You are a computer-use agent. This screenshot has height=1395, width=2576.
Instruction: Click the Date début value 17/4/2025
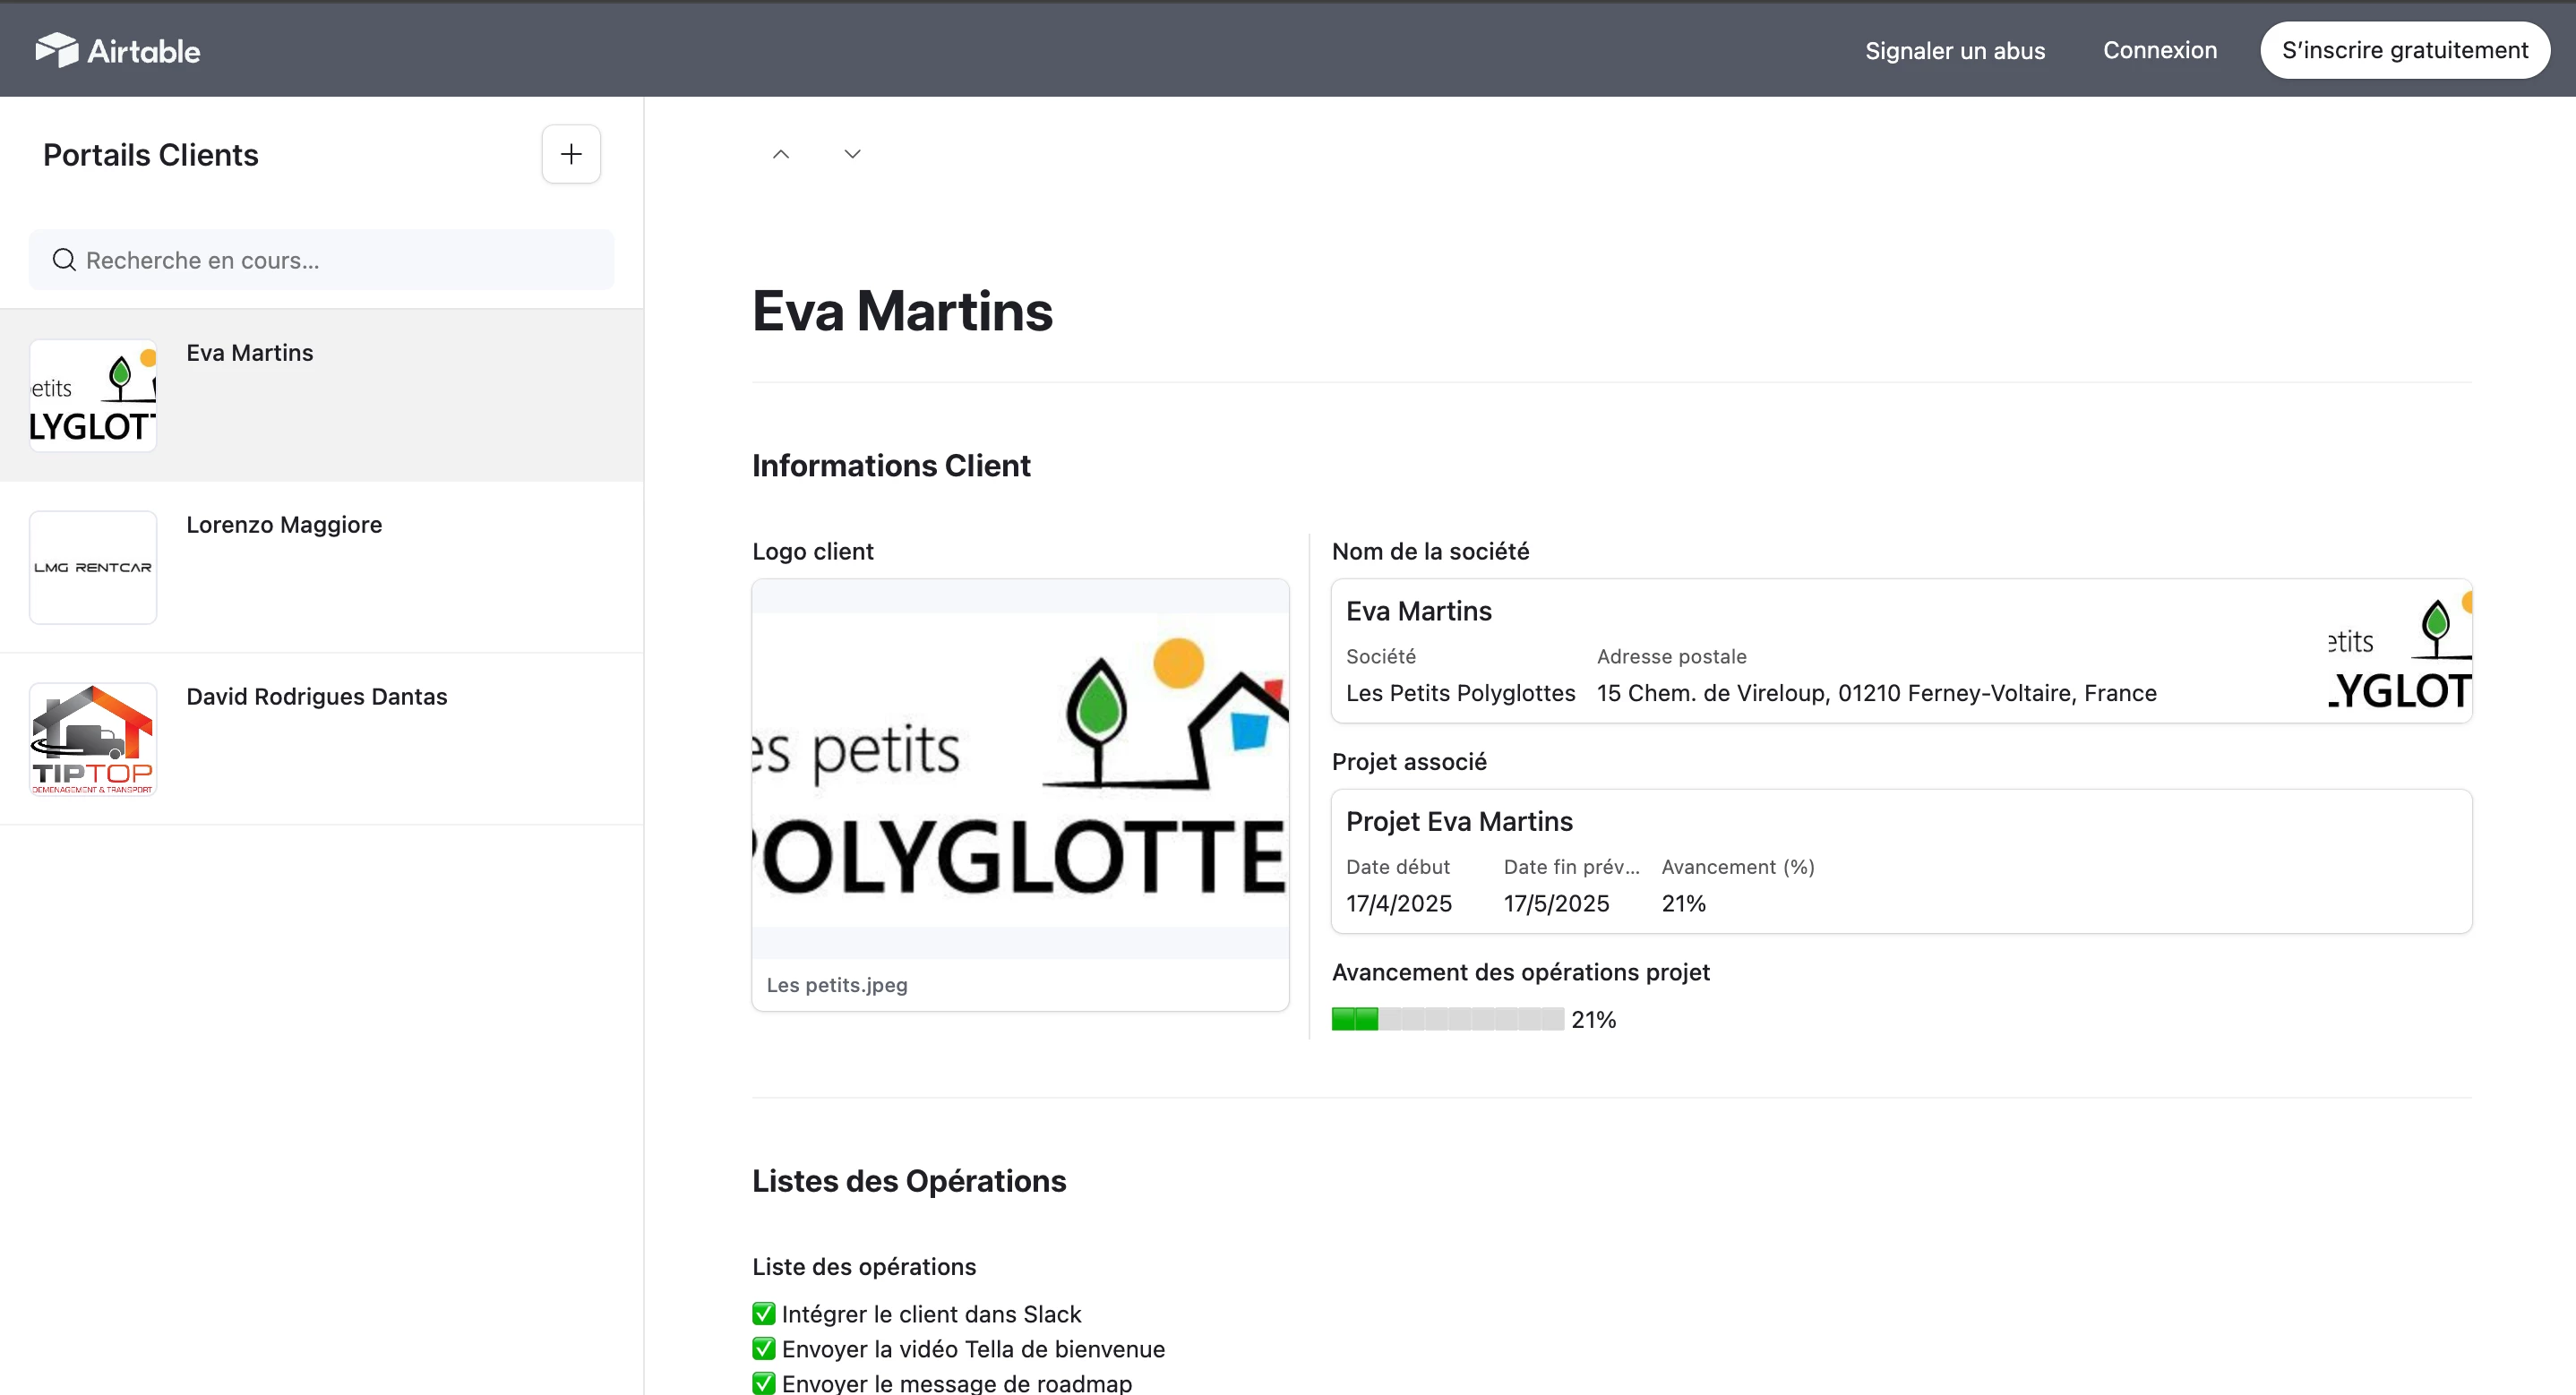pos(1399,903)
